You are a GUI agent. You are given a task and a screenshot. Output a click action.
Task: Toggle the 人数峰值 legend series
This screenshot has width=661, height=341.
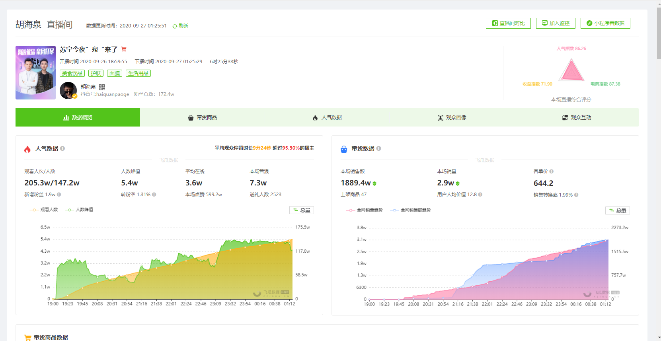[79, 210]
